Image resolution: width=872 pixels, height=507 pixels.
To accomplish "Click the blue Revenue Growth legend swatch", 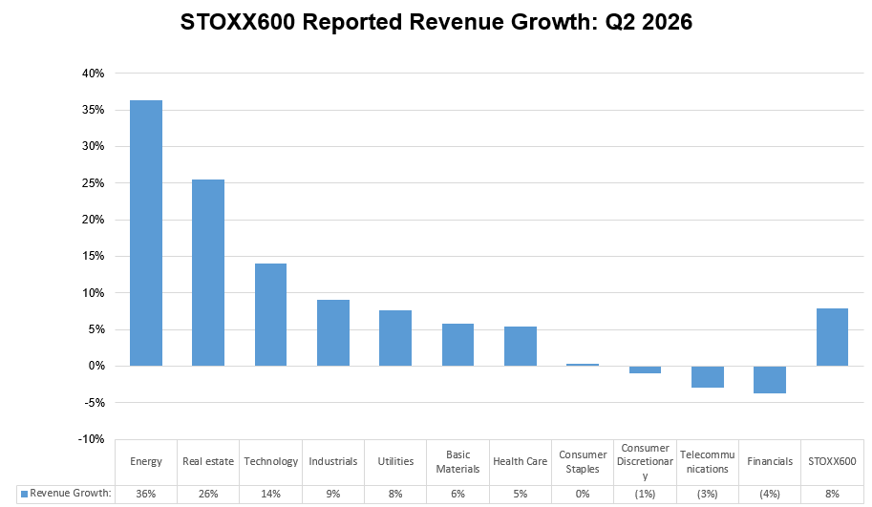I will pyautogui.click(x=24, y=494).
